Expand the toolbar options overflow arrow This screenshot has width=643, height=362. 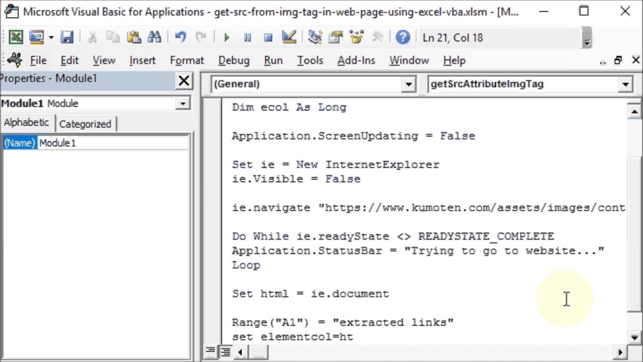(587, 38)
